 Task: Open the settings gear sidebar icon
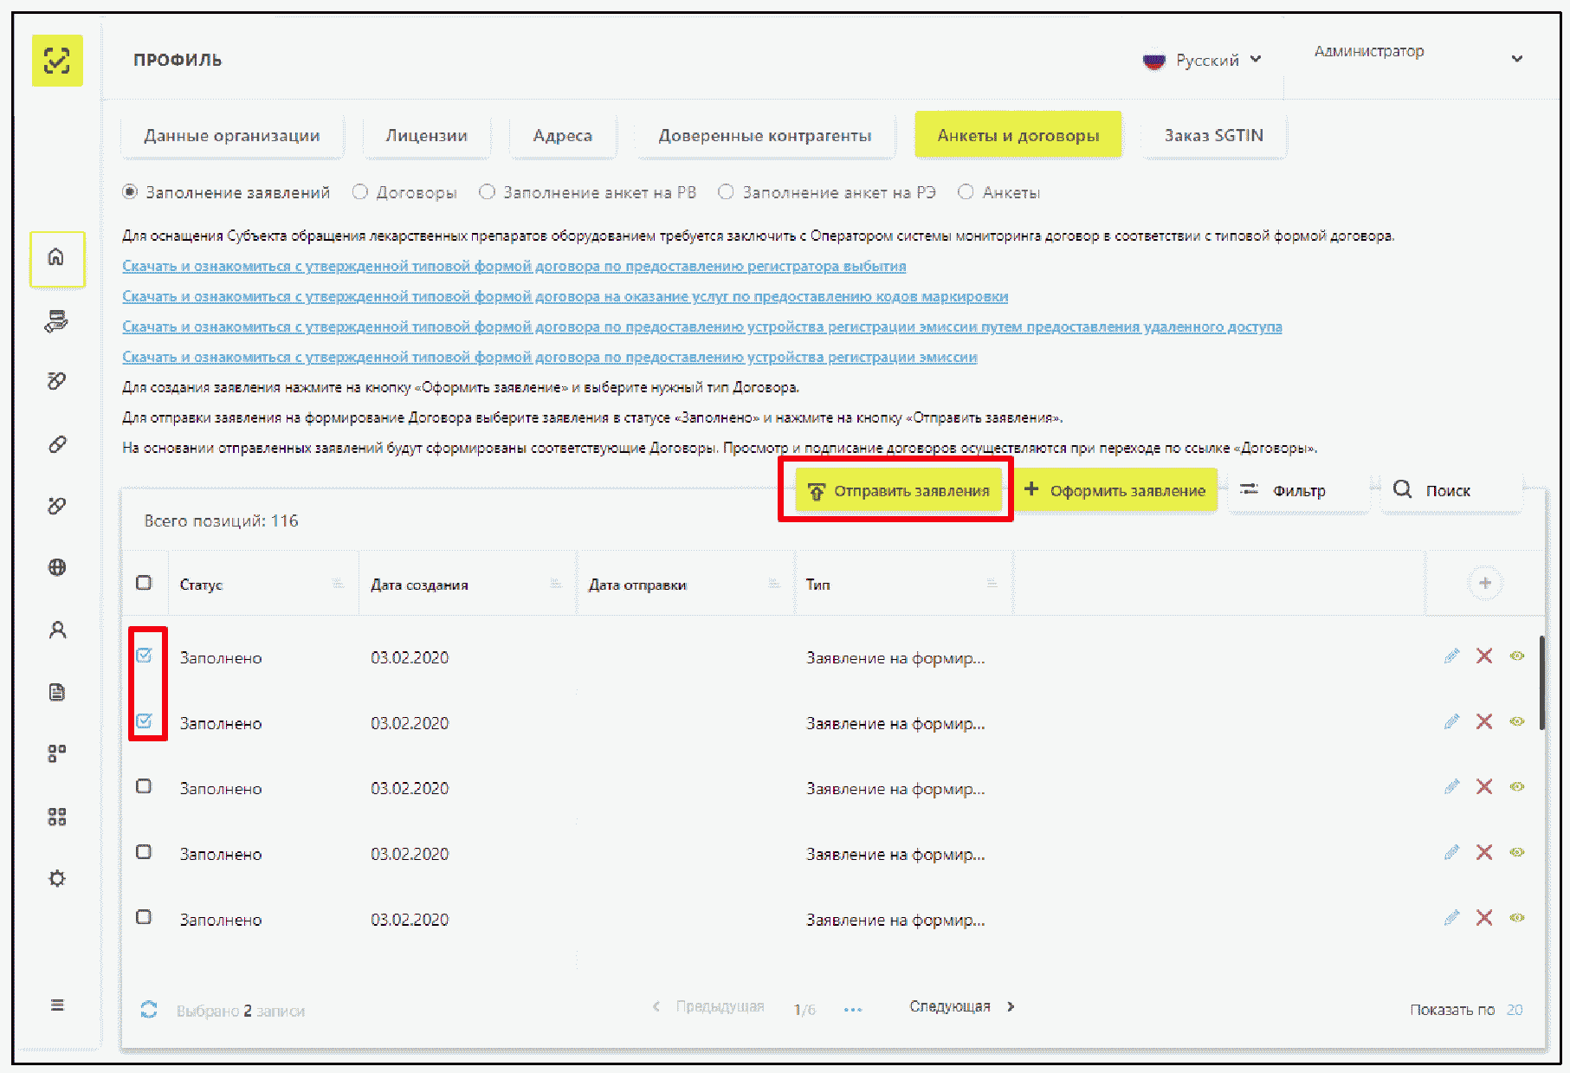click(57, 878)
